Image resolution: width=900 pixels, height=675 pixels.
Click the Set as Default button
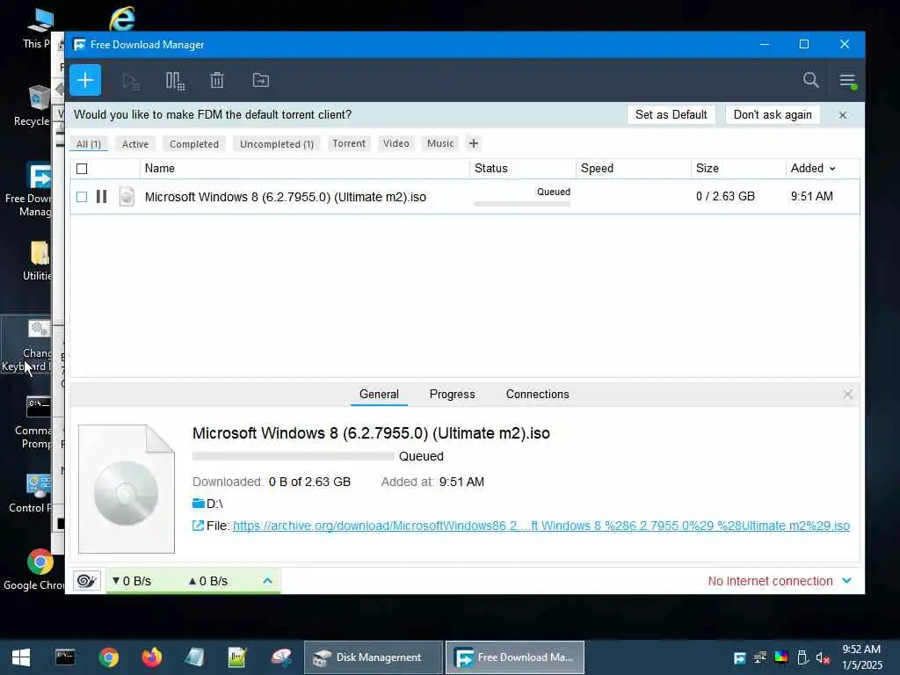[671, 115]
